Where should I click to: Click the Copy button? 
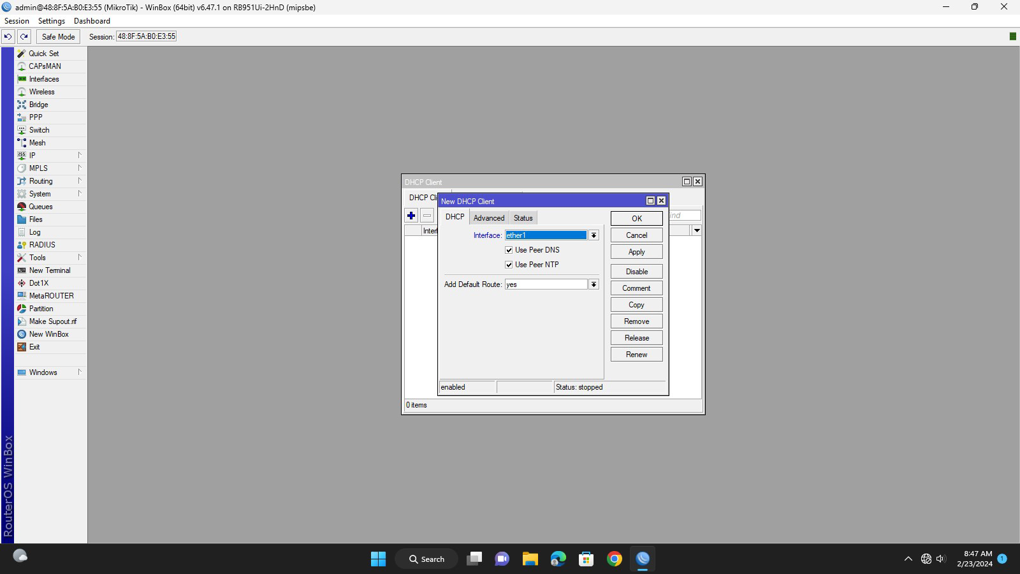tap(636, 305)
